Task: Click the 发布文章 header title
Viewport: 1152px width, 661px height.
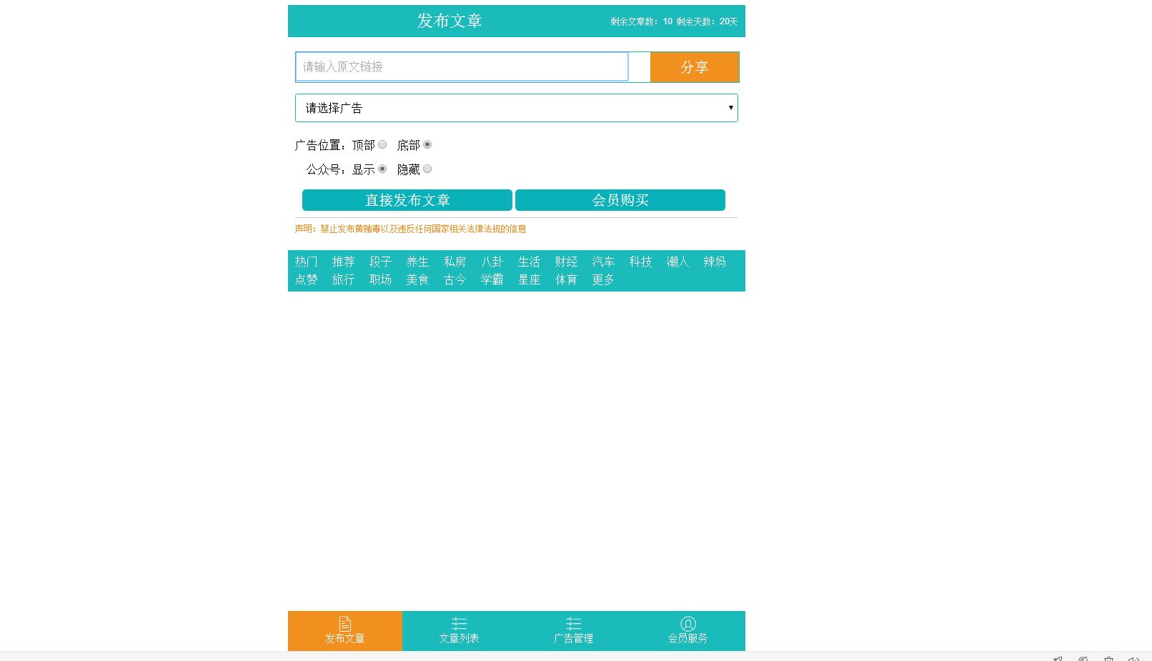Action: 450,21
